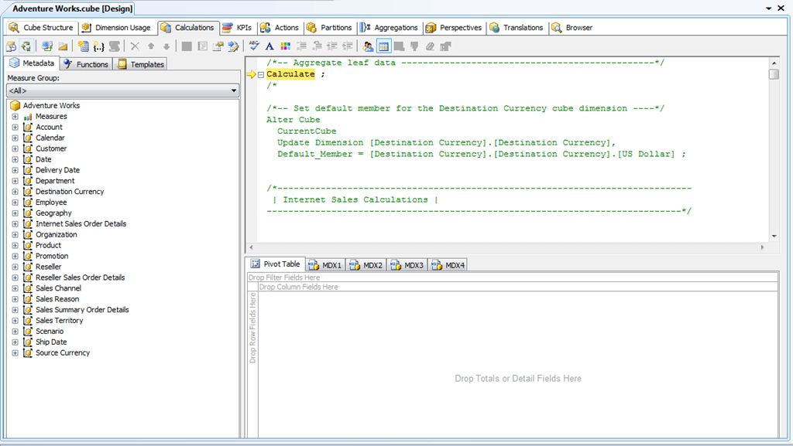This screenshot has height=446, width=793.
Task: Open the font settings (A) icon
Action: tap(269, 46)
